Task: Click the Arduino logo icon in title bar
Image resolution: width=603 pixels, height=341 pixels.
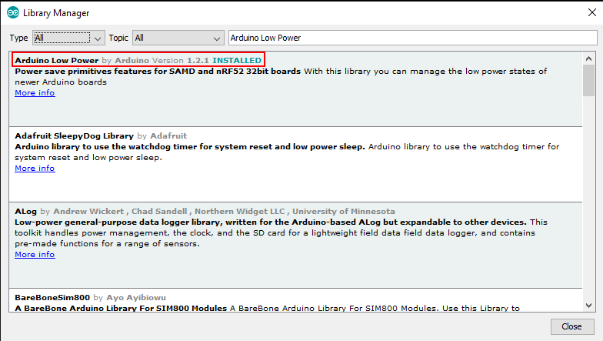Action: coord(13,12)
